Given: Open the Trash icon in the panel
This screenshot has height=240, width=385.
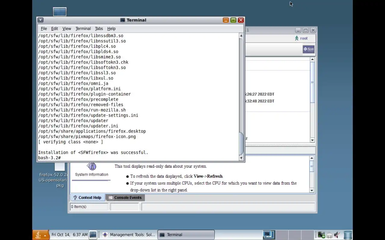Looking at the screenshot, I should 348,235.
